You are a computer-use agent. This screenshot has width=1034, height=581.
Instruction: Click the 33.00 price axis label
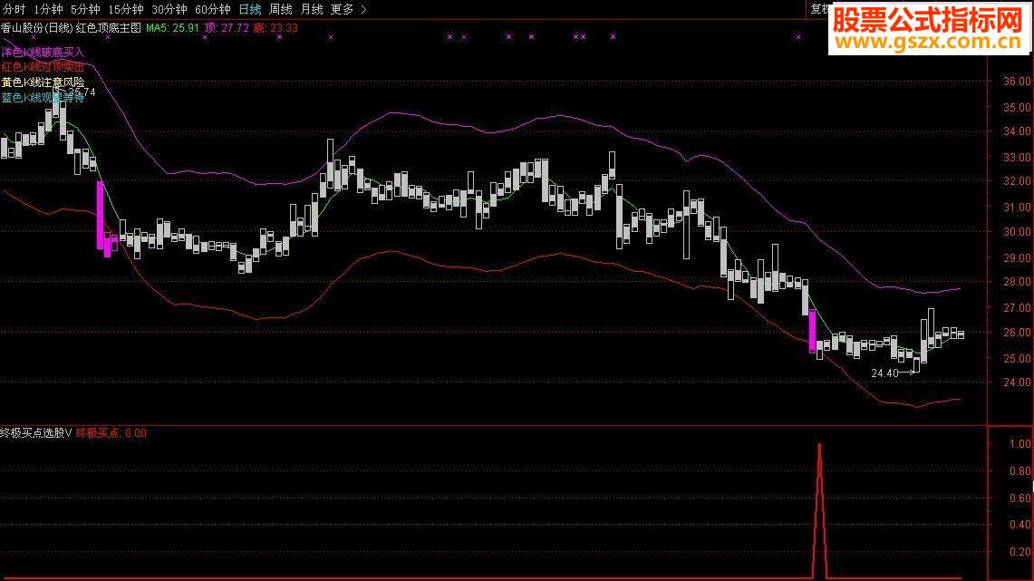[1016, 157]
